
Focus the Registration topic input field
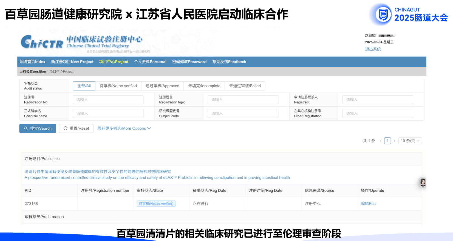coord(243,100)
